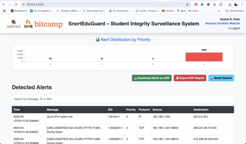246x144 pixels.
Task: Select '(ipv4) IPv4 option set' message cell
Action: (76, 119)
